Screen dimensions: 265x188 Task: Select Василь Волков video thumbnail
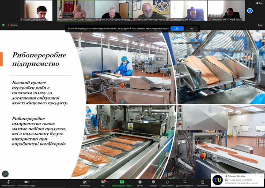[x=114, y=11]
